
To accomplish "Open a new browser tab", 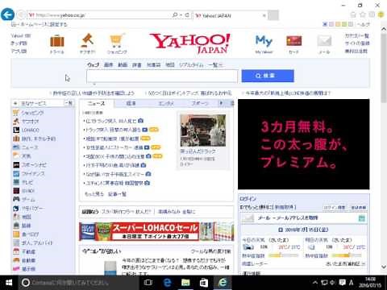I will click(x=273, y=15).
